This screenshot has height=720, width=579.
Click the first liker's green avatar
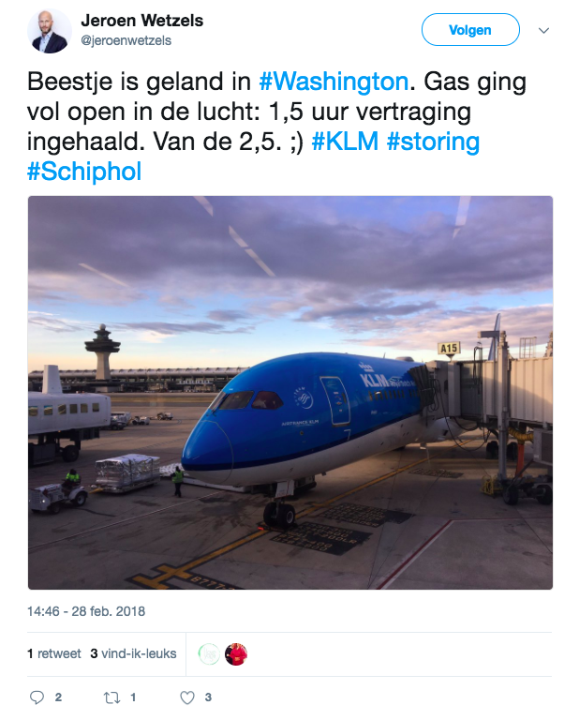tap(209, 654)
